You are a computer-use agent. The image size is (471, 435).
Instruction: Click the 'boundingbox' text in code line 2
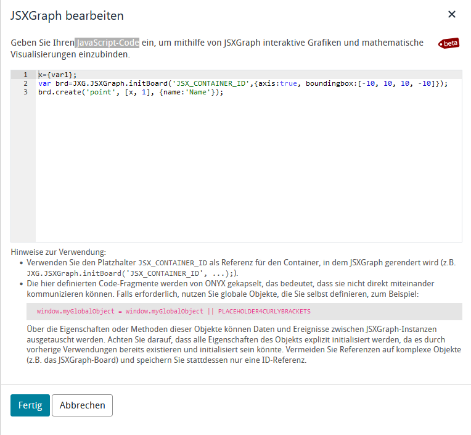(x=329, y=83)
